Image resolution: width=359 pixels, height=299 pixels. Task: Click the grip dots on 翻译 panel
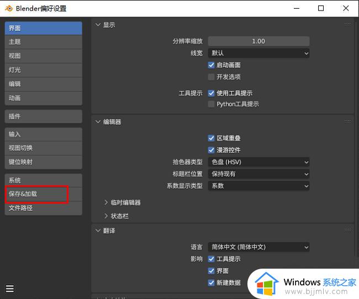tap(347, 230)
